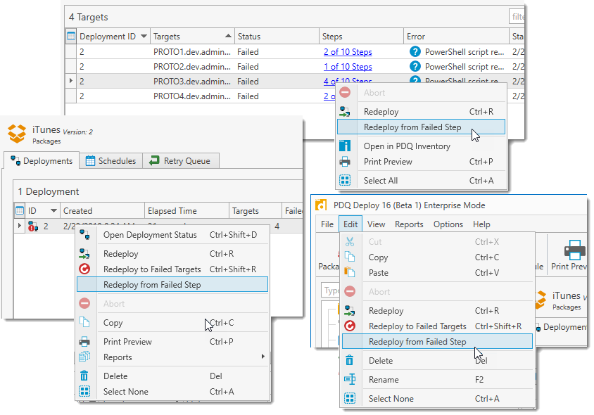Click the failed deployment status icon for deployment 2
The height and width of the screenshot is (415, 594).
[x=33, y=226]
